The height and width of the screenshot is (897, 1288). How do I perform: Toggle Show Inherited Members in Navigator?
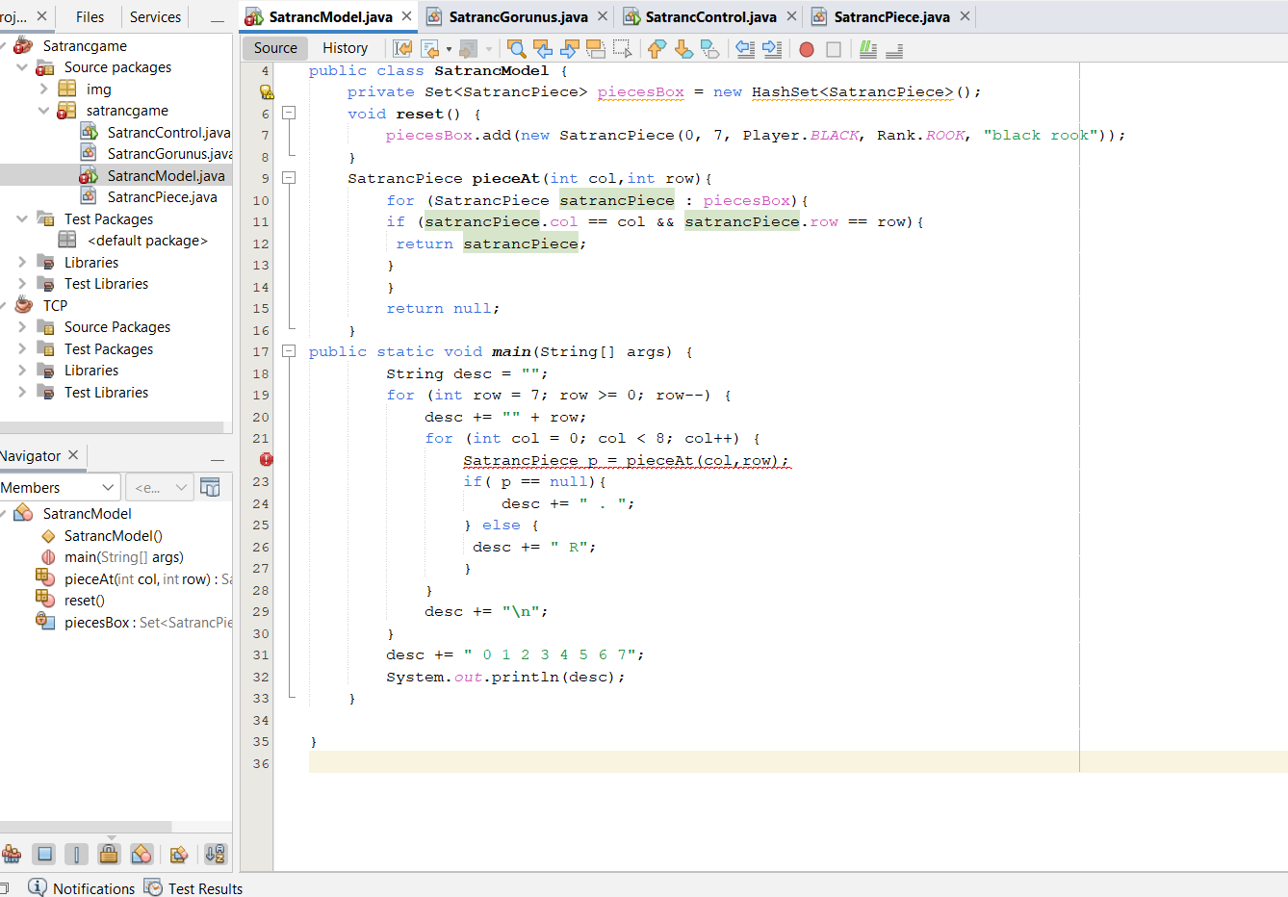[12, 854]
